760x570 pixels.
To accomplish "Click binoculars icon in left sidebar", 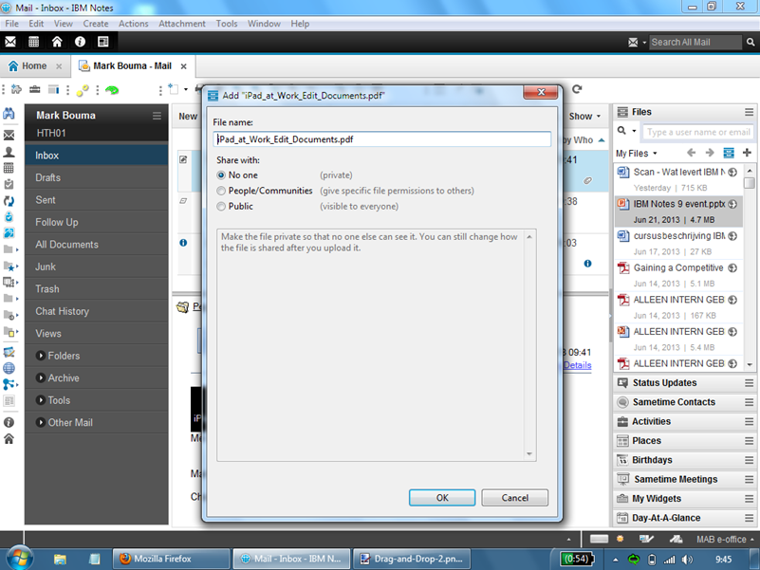I will coord(9,114).
